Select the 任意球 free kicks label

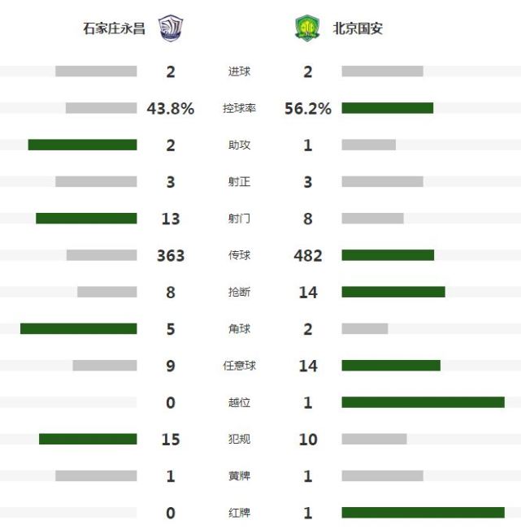tap(239, 366)
